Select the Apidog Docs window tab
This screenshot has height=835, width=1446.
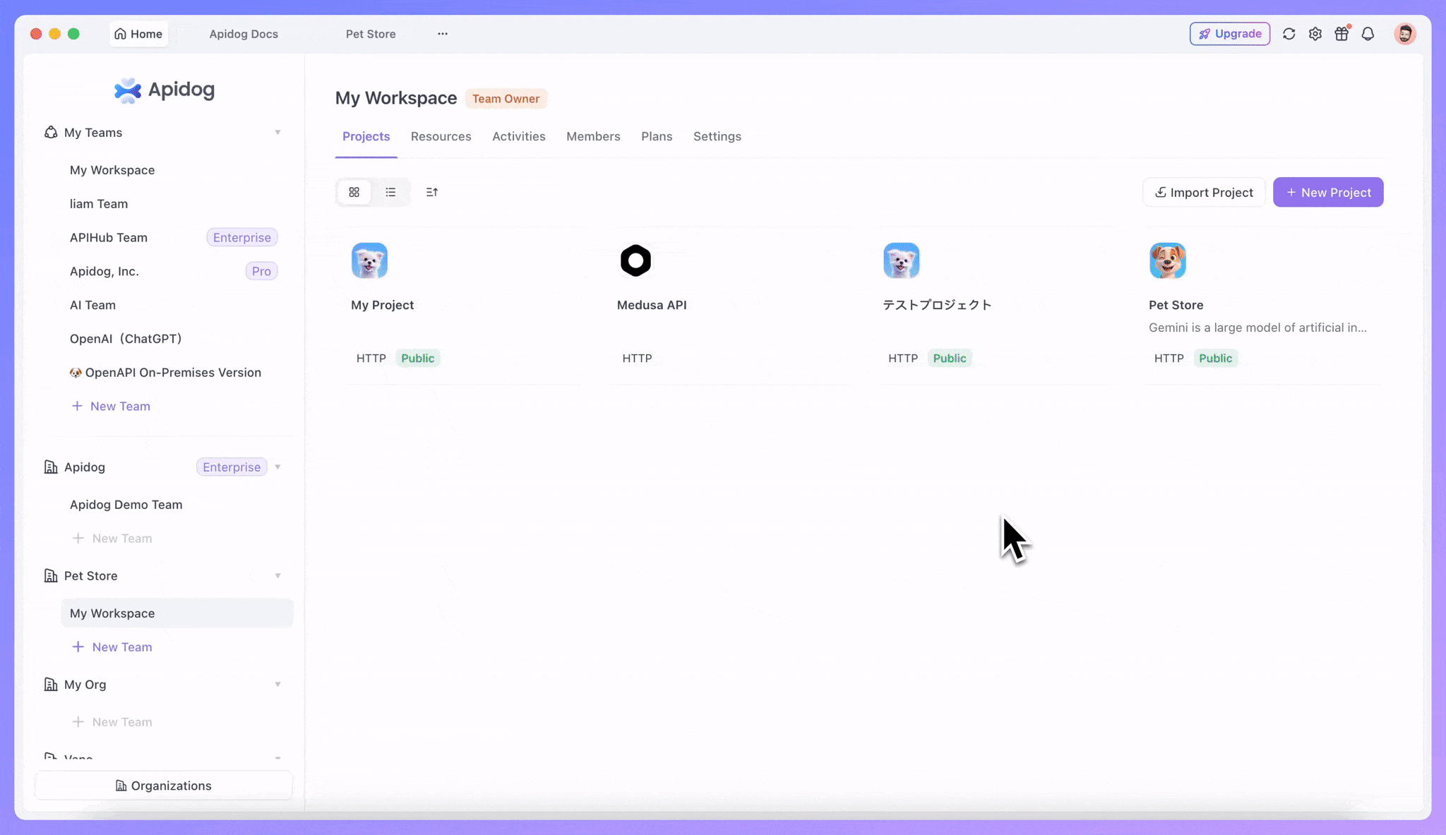(x=244, y=34)
